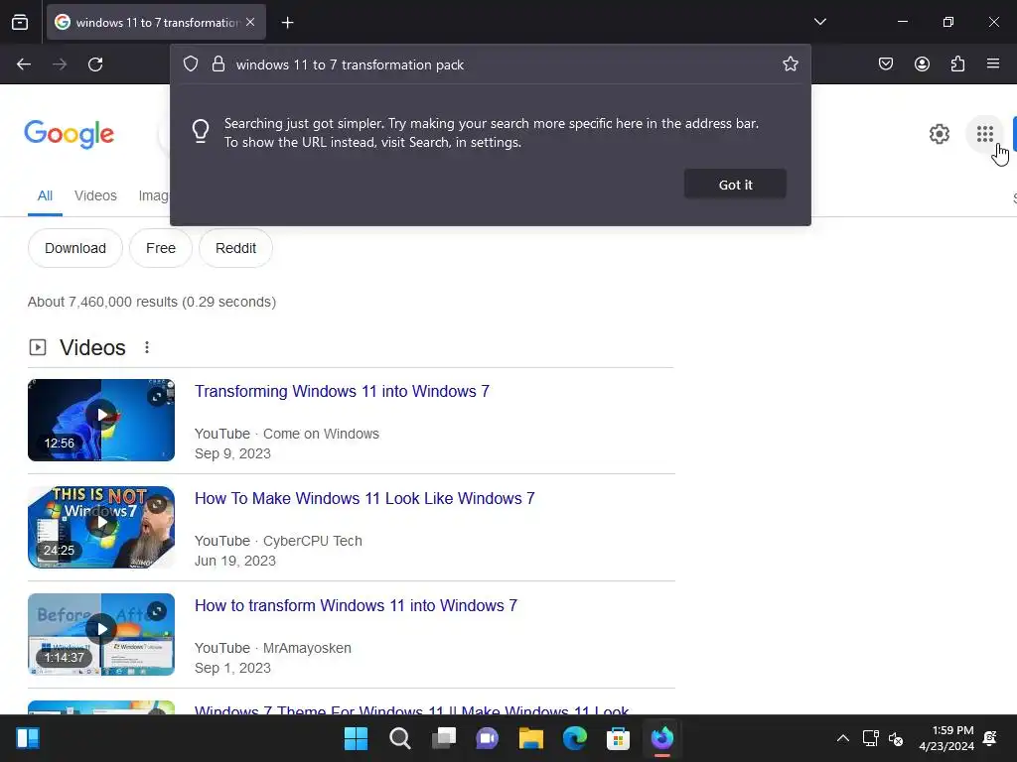Open Firefox account icon

tap(922, 63)
